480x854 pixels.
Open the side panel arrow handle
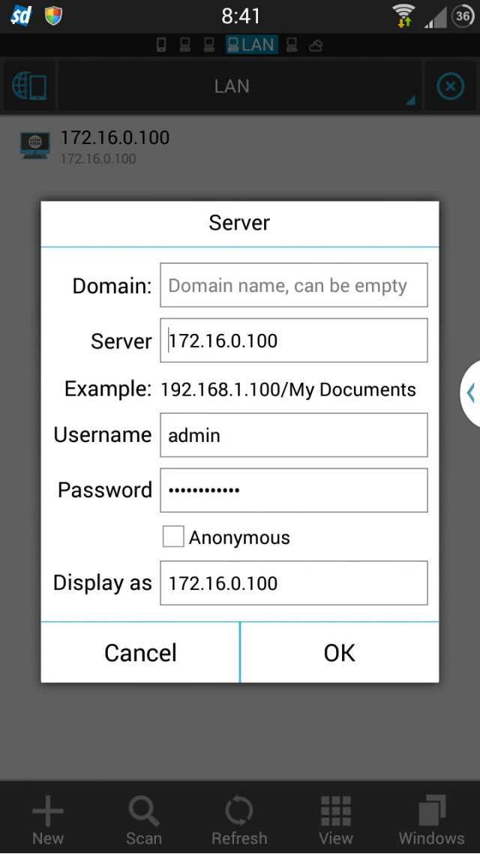click(x=469, y=392)
